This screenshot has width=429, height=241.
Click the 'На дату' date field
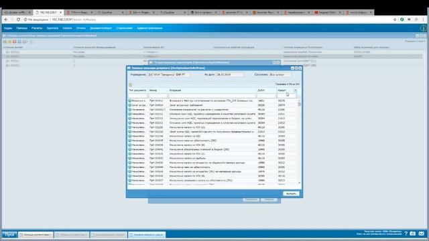(x=229, y=74)
